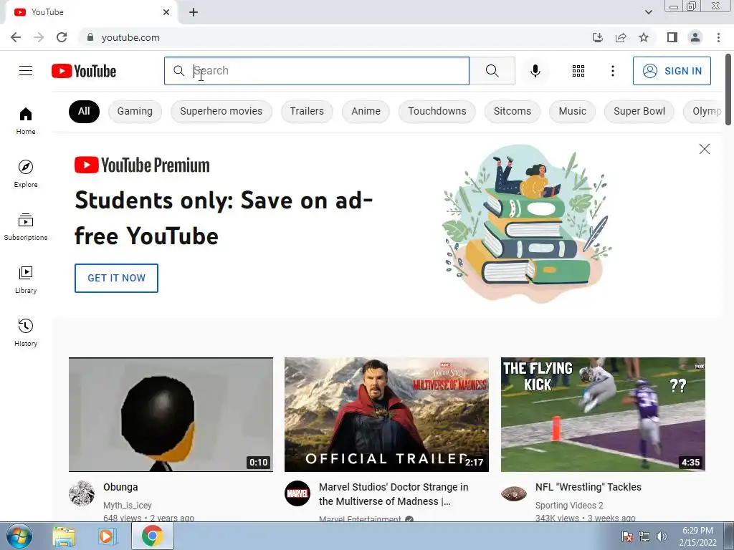Open YouTube settings three-dot menu
Screen dimensions: 734x550
tap(612, 71)
